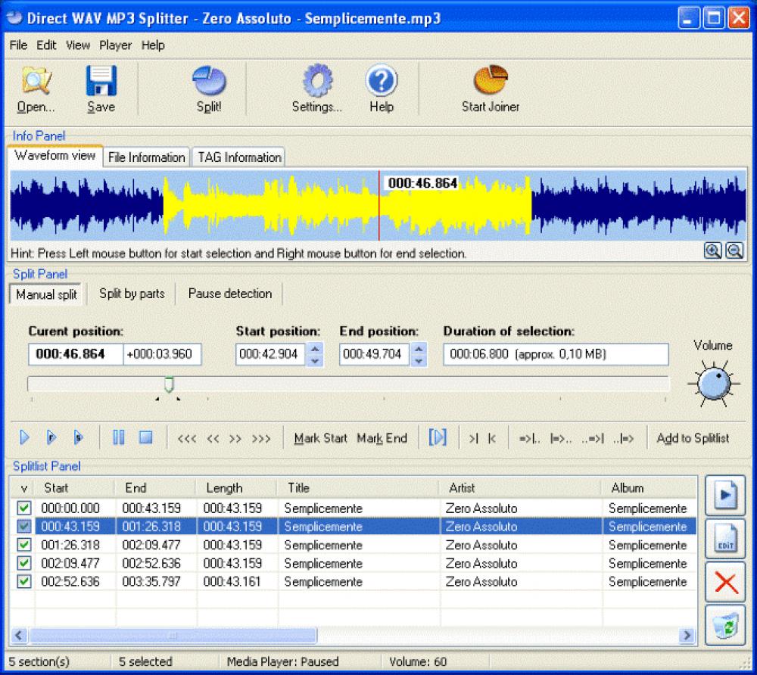Edit the selected splitlist section
Screen dimensions: 757x675
724,539
